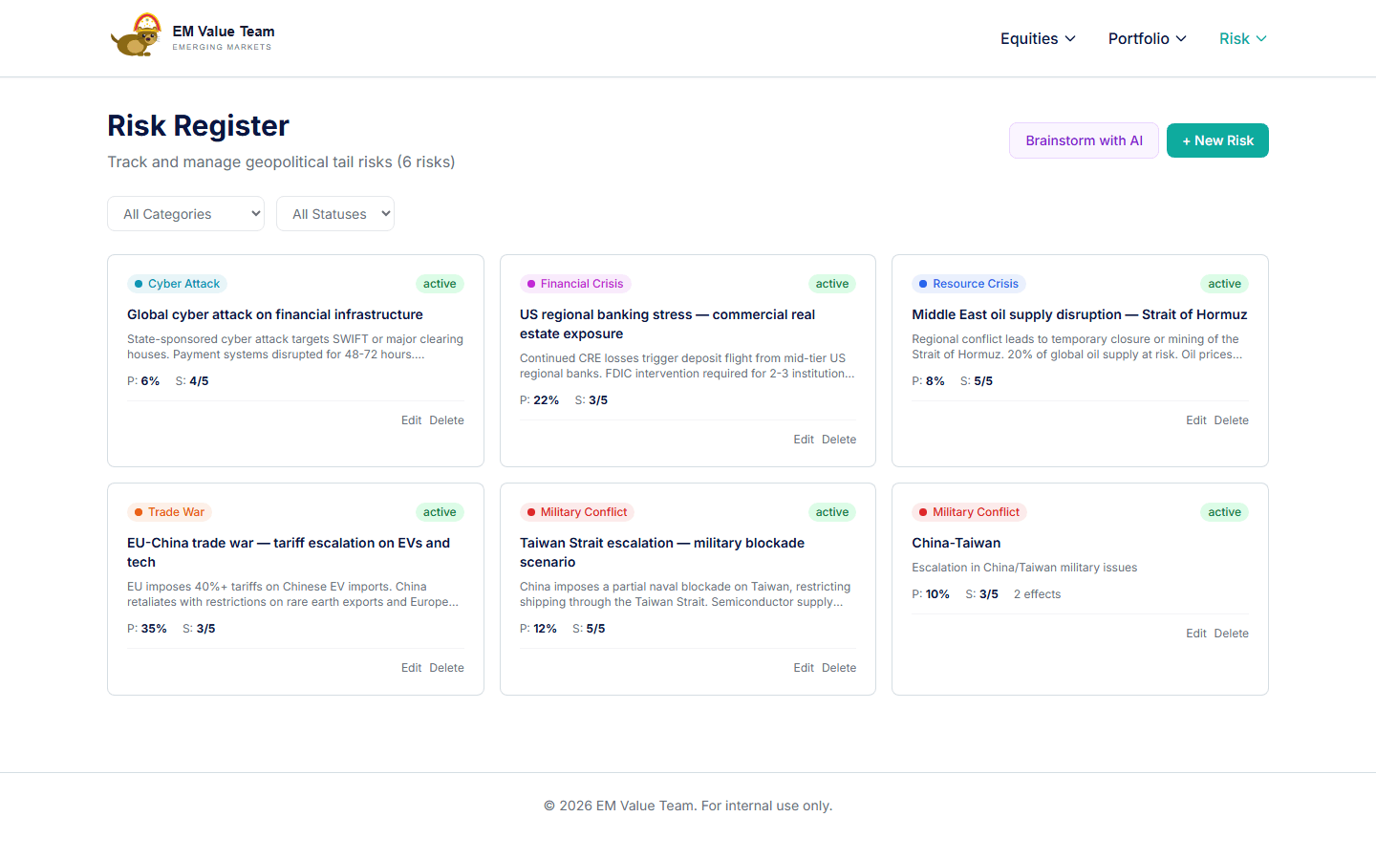Screen dimensions: 1376x860
Task: Click the Cyber Attack category badge
Action: click(177, 284)
